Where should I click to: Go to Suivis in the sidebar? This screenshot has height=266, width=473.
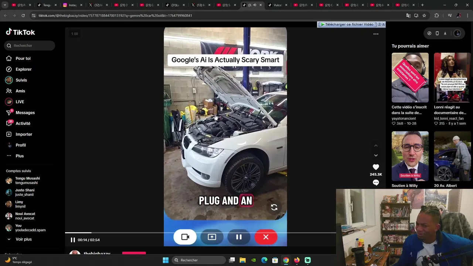(x=21, y=80)
